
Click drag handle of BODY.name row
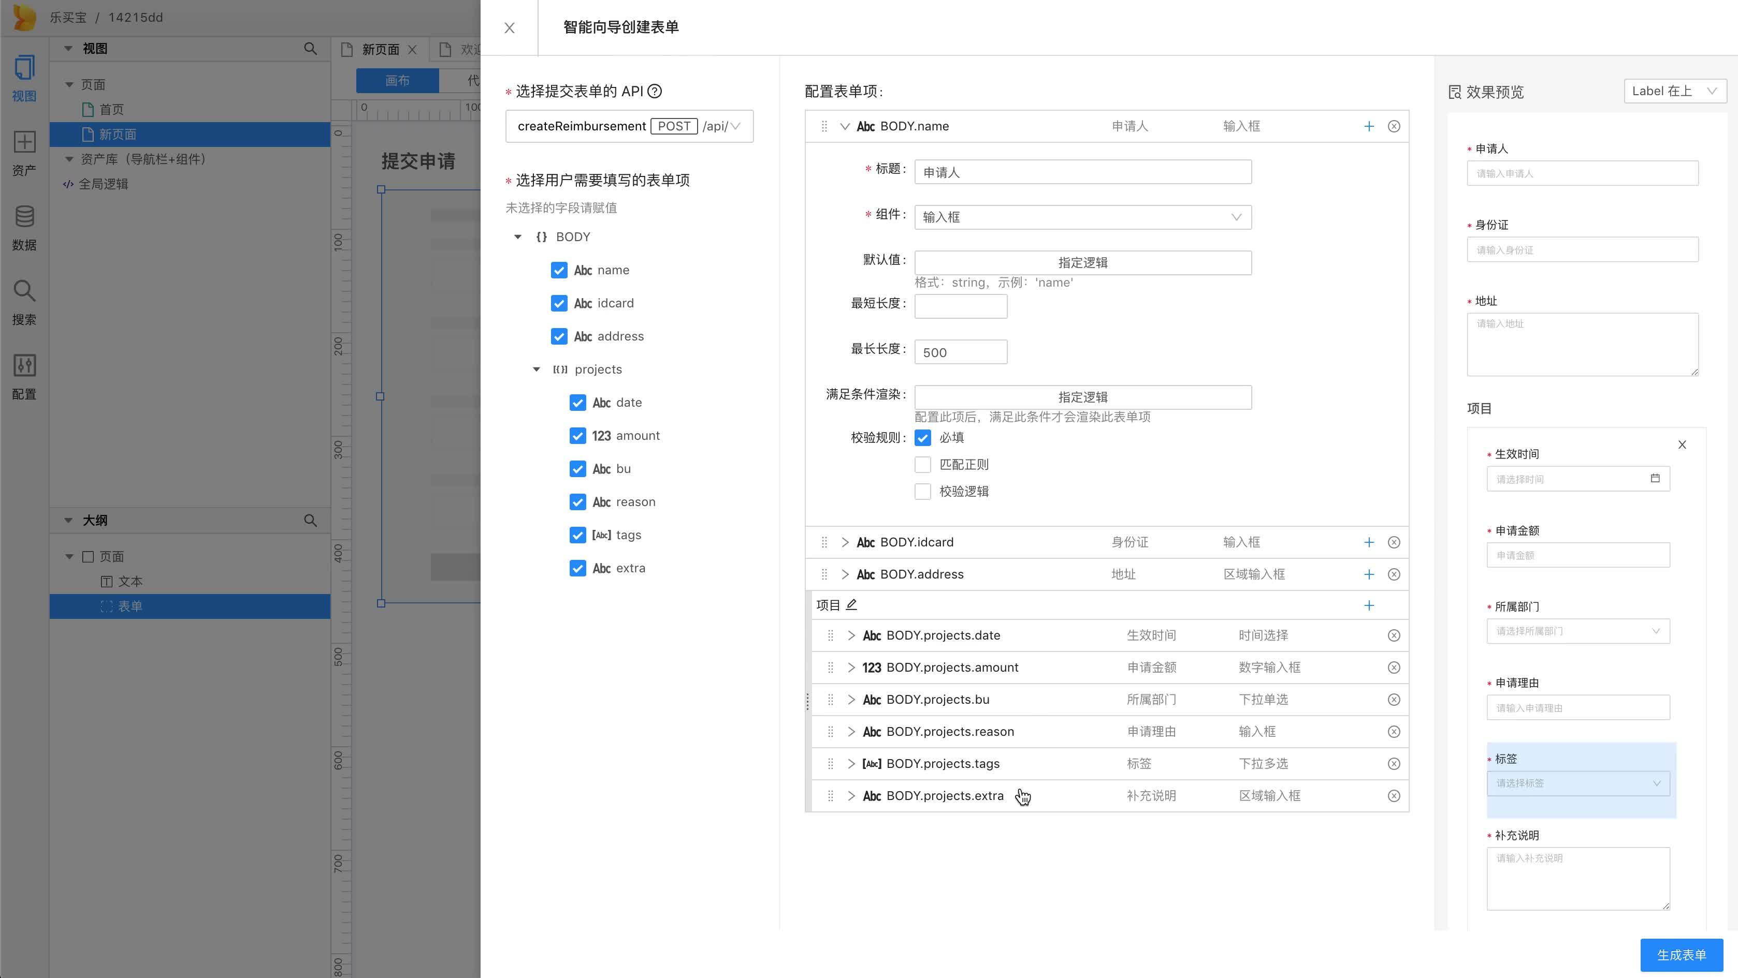tap(824, 127)
